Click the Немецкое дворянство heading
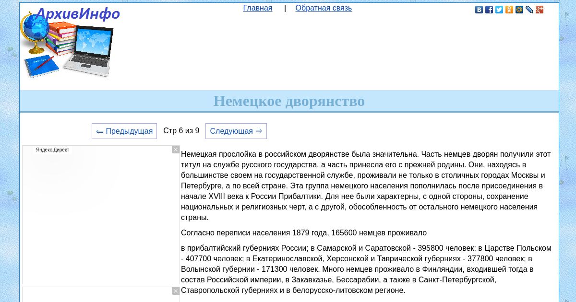Image resolution: width=576 pixels, height=302 pixels. [x=289, y=101]
